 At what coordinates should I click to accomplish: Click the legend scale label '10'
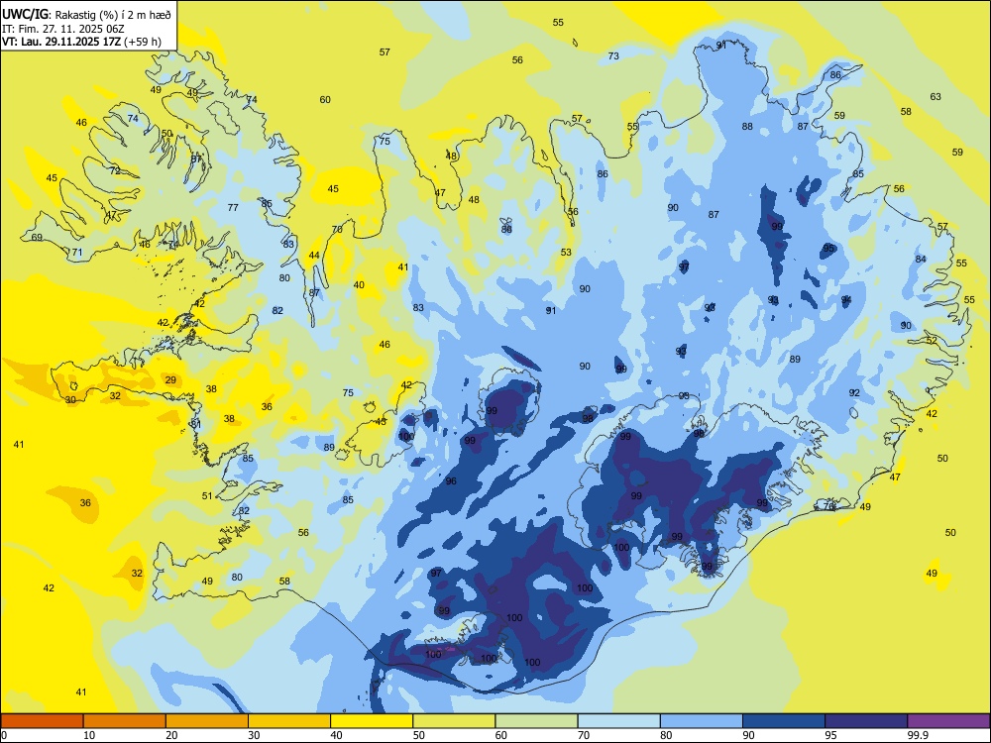tap(89, 735)
